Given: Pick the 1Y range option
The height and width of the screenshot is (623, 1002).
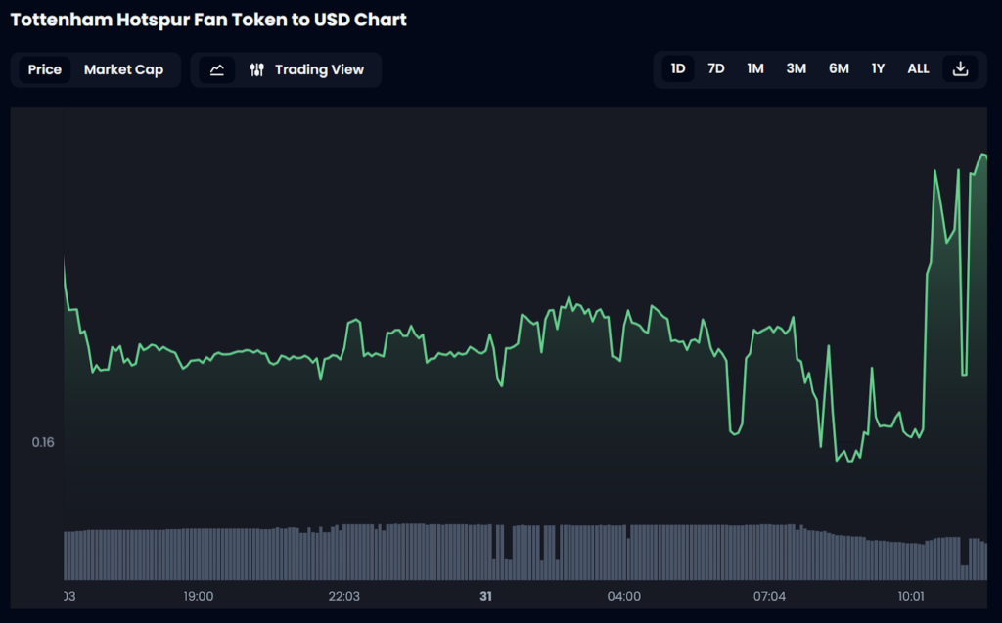Looking at the screenshot, I should pos(879,68).
